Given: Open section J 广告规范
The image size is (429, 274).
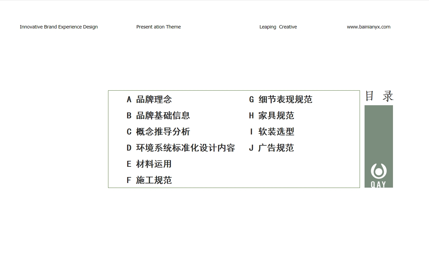Looking at the screenshot, I should coord(276,148).
